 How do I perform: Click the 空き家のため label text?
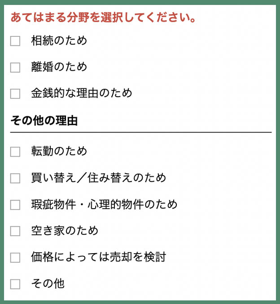click(x=65, y=231)
